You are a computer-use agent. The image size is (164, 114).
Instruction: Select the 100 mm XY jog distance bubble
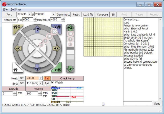coord(54,31)
